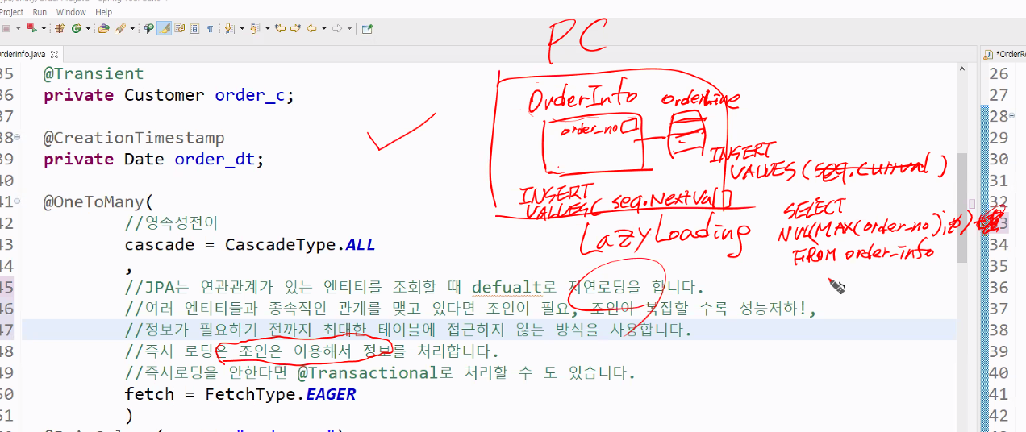The height and width of the screenshot is (432, 1026).
Task: Open dropdown beside New Java Class icon
Action: 88,28
